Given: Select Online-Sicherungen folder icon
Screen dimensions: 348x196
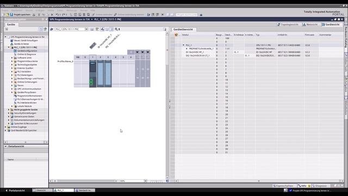Looking at the screenshot, I should coord(15,82).
